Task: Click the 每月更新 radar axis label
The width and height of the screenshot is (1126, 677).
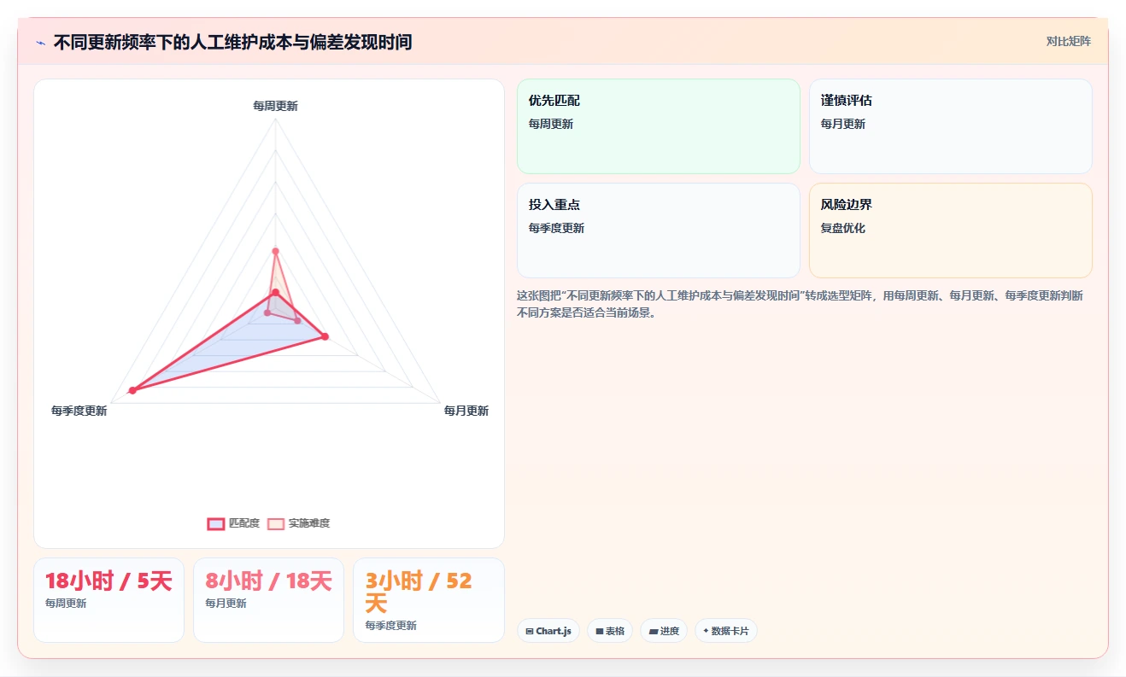Action: (466, 411)
